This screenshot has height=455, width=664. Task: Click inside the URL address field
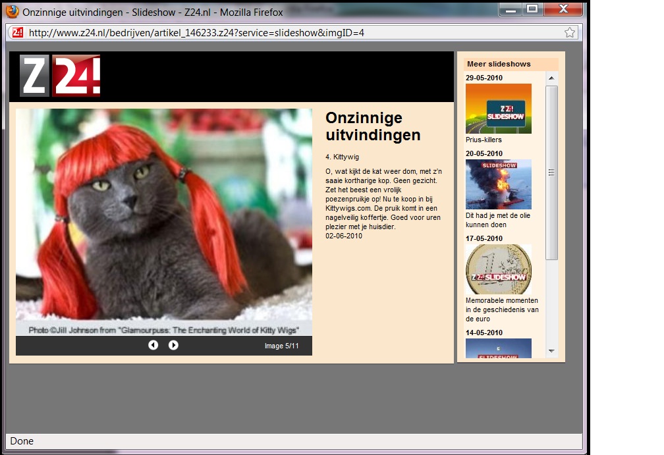pos(263,32)
